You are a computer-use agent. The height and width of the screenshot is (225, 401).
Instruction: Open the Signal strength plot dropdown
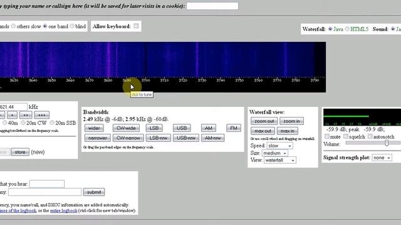[382, 158]
